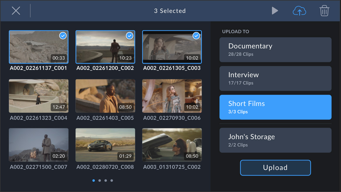Select the Documentary upload destination
The height and width of the screenshot is (192, 341).
275,50
